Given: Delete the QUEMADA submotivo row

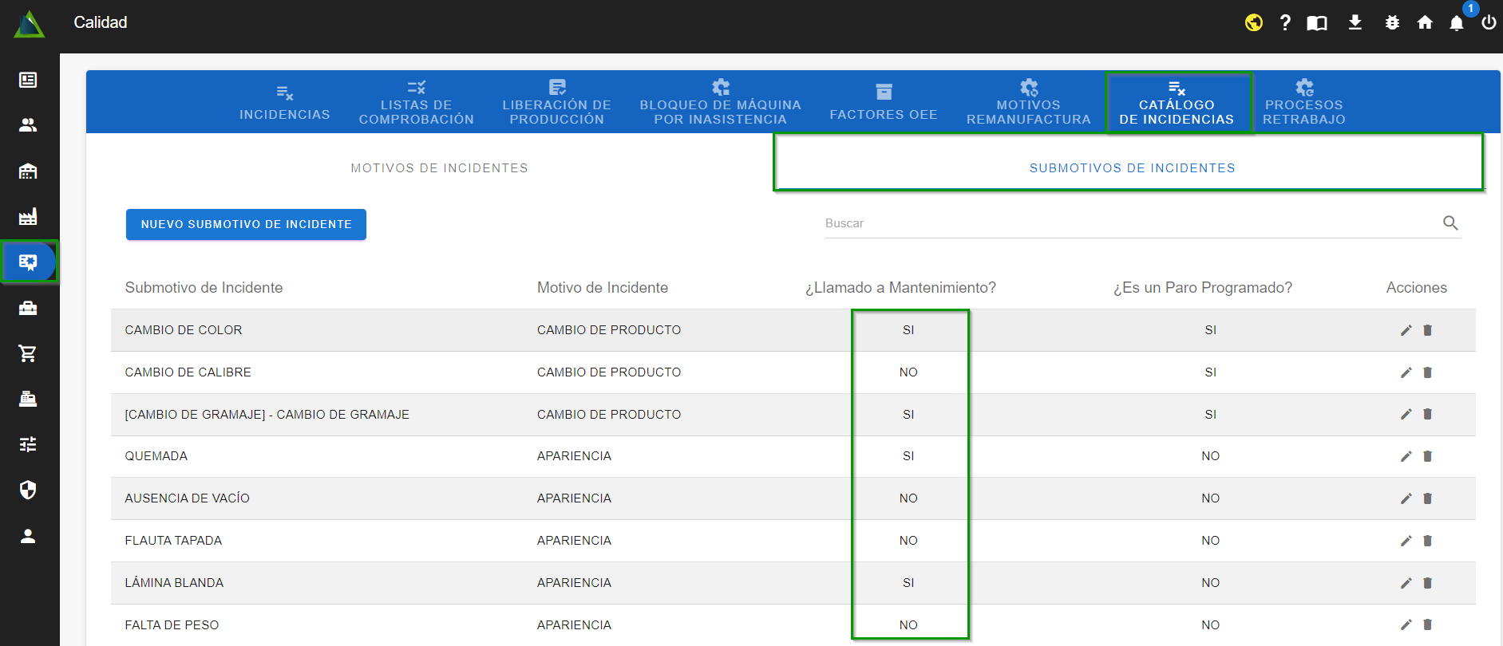Looking at the screenshot, I should 1427,456.
